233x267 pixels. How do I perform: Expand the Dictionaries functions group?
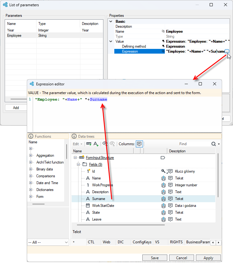[31, 190]
